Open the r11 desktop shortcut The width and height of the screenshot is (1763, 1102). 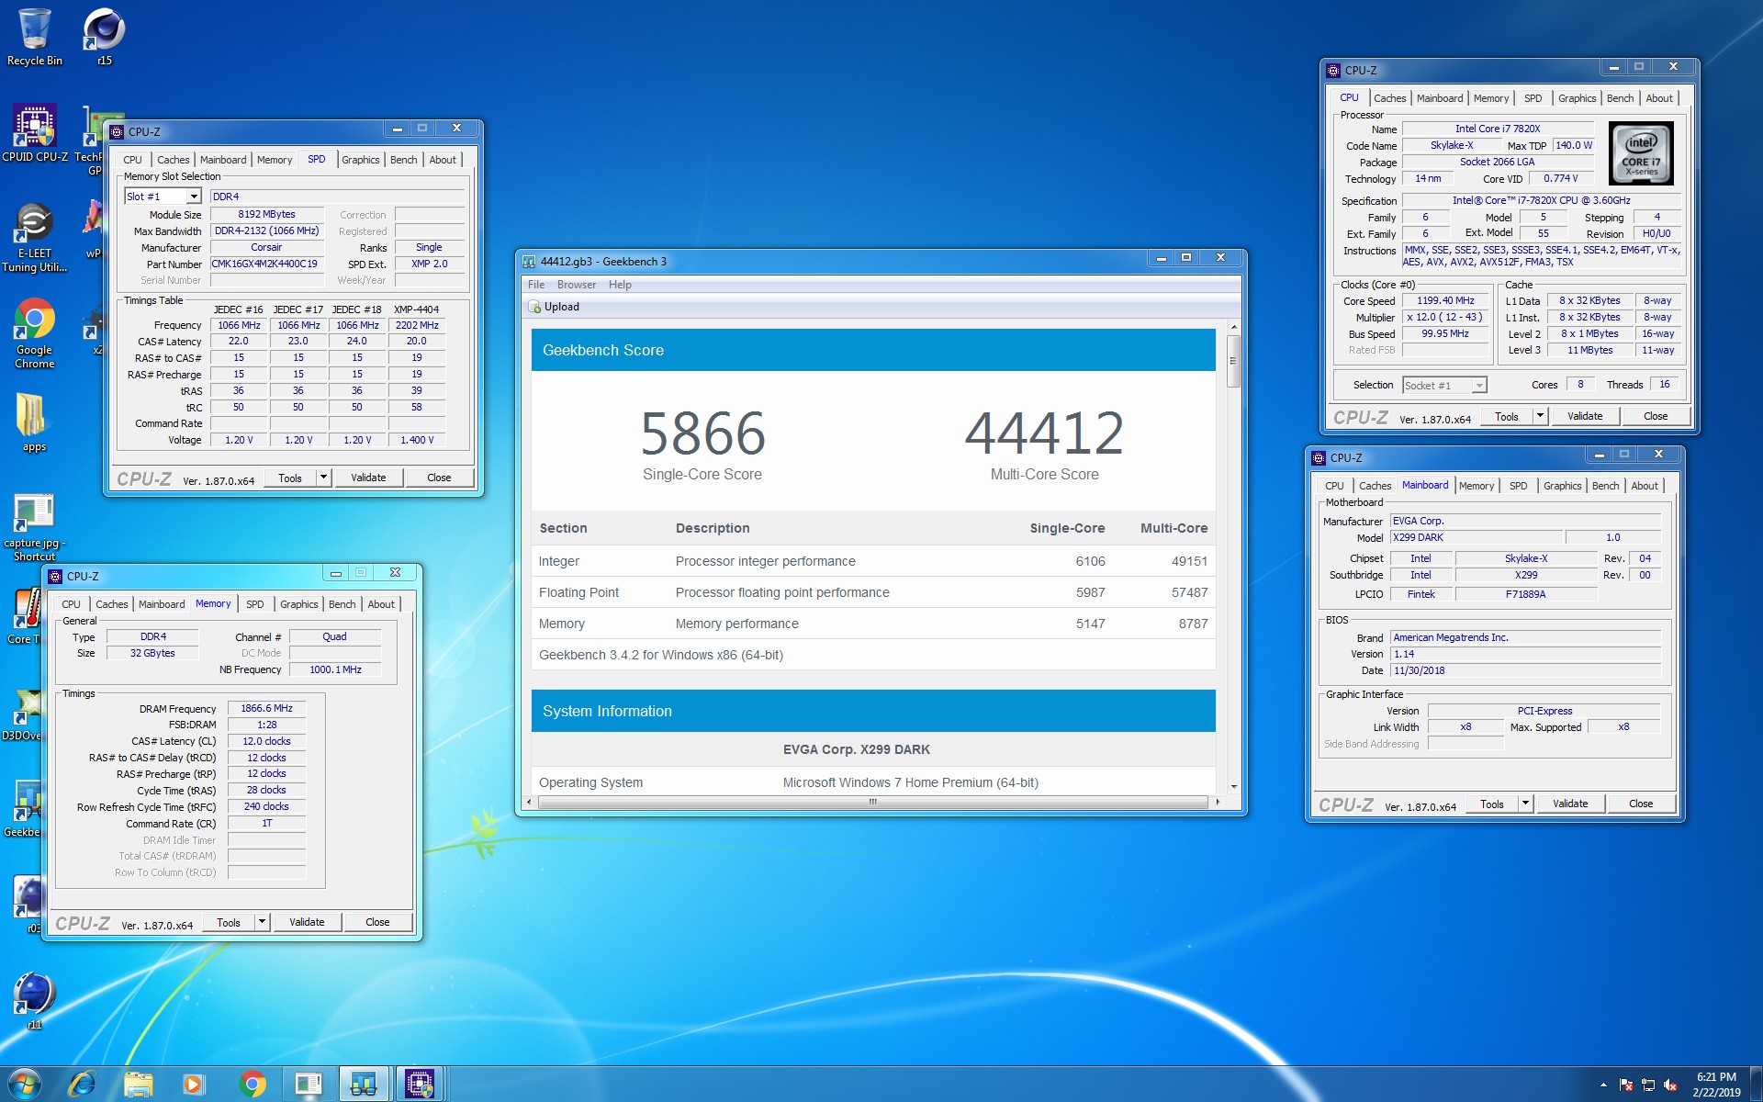point(34,999)
